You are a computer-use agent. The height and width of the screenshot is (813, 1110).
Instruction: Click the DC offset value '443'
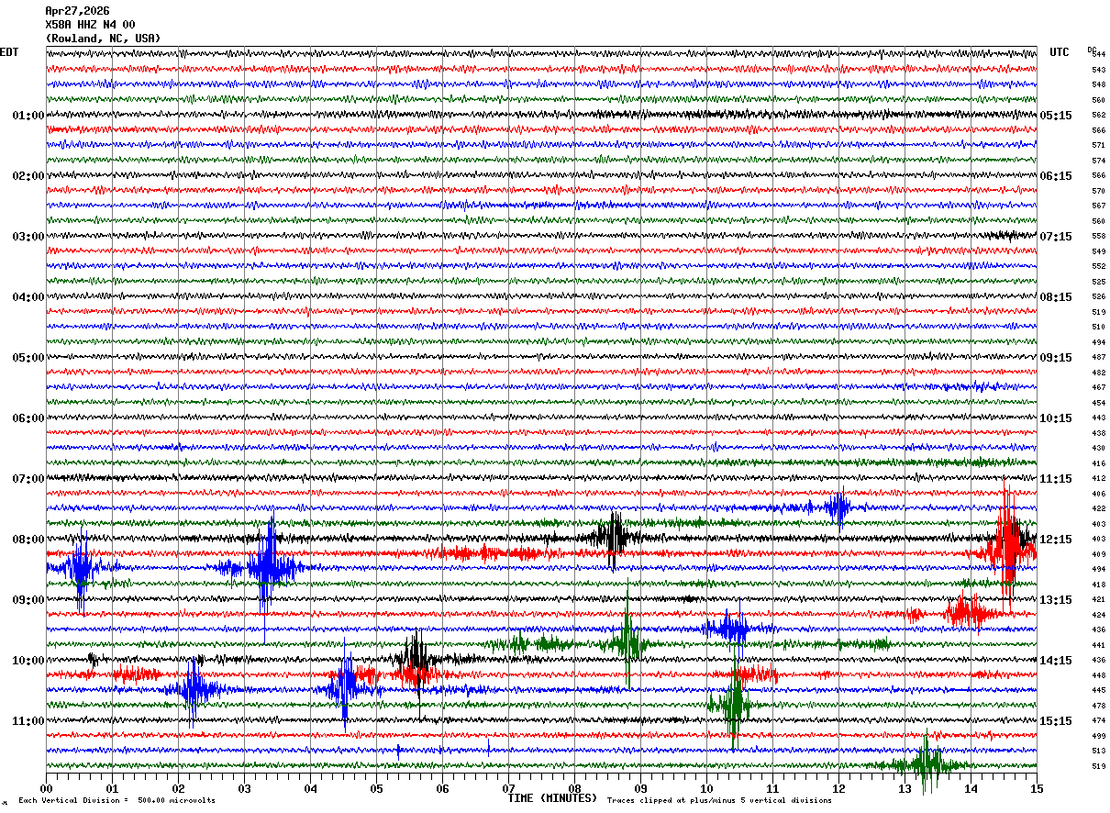[1098, 418]
